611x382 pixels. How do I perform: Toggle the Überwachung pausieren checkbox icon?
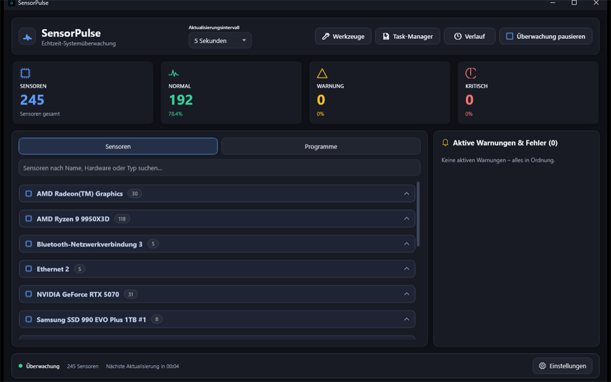point(510,36)
